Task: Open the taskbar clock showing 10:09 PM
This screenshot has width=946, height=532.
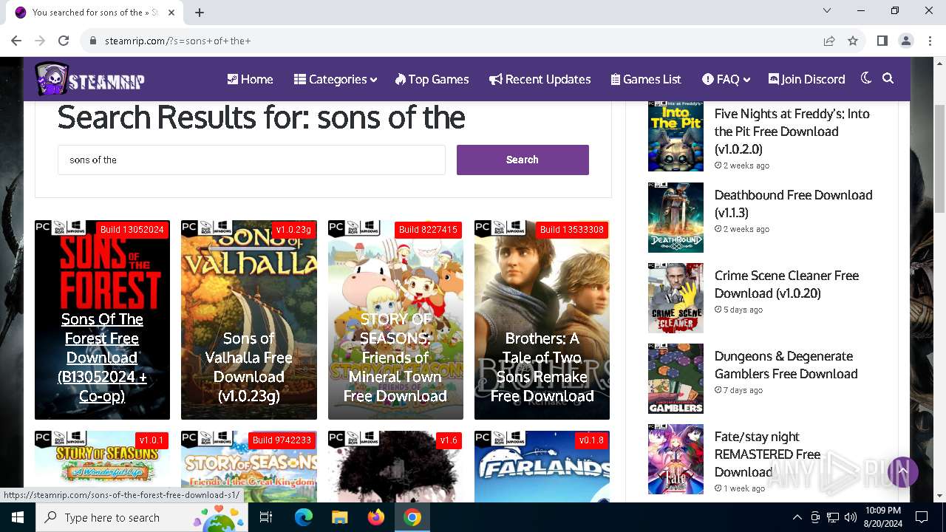Action: pyautogui.click(x=882, y=517)
